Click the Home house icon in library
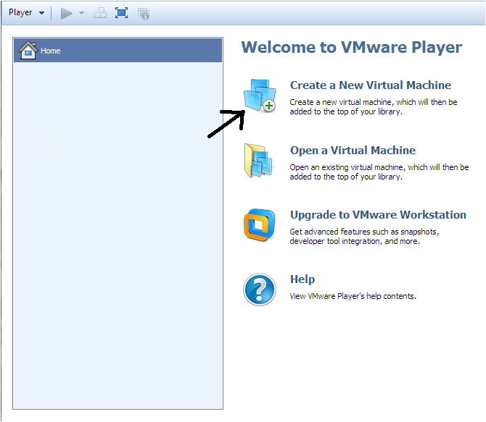The height and width of the screenshot is (422, 486). point(28,51)
